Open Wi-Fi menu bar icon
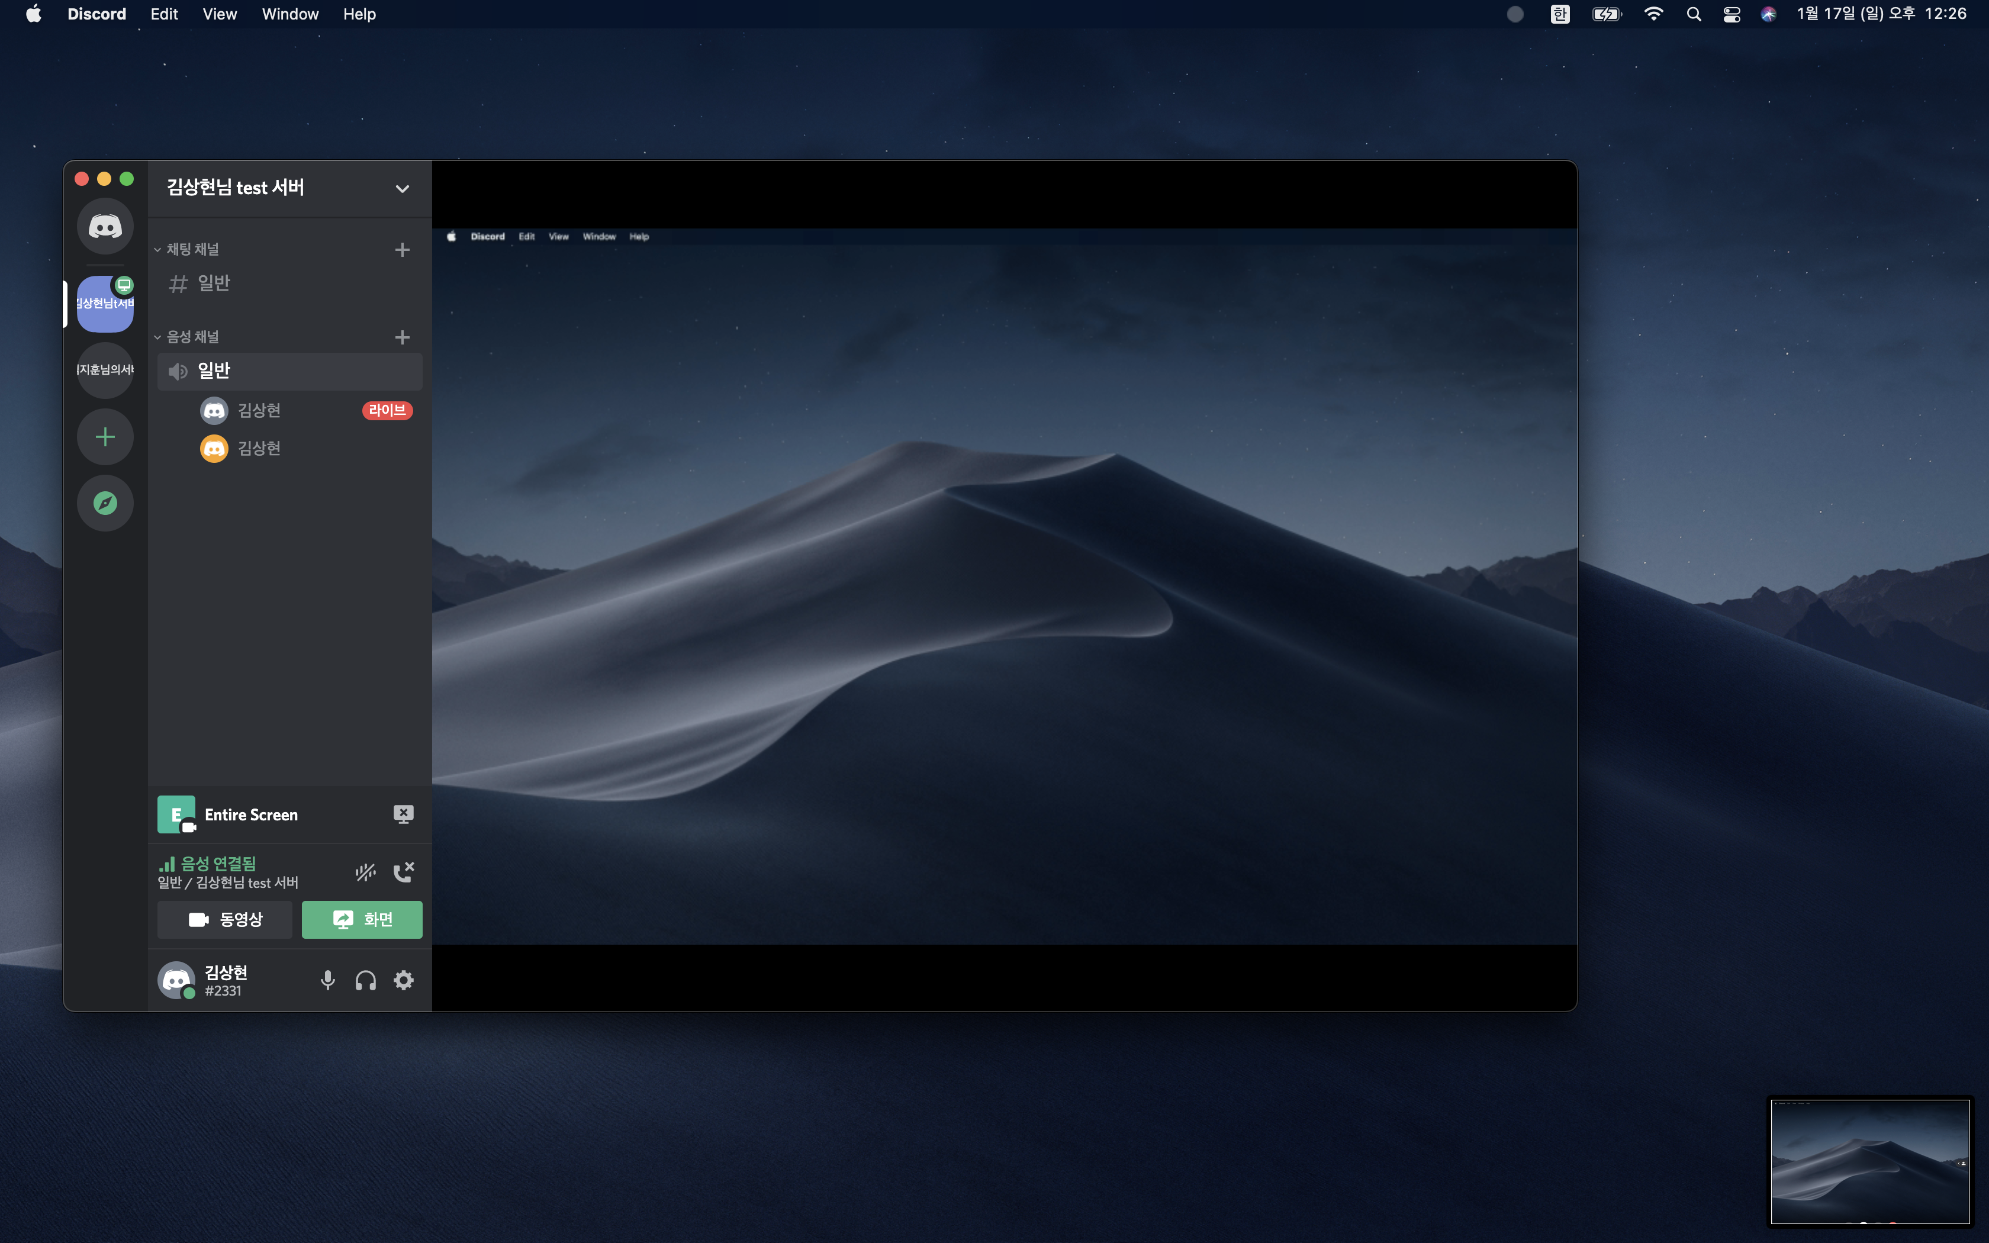Image resolution: width=1989 pixels, height=1243 pixels. pyautogui.click(x=1654, y=14)
